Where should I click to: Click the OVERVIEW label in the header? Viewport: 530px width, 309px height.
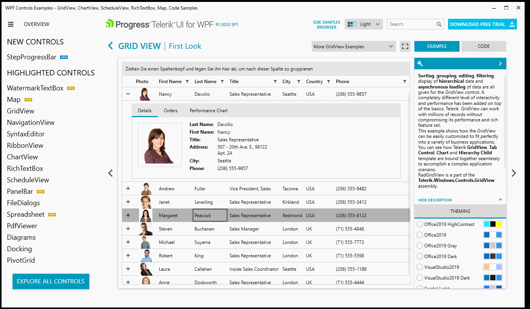36,24
